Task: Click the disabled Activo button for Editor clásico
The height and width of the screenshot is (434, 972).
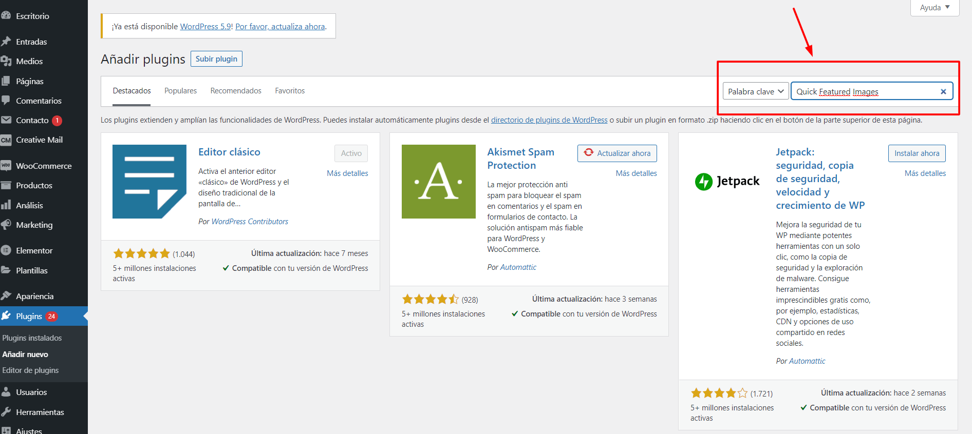Action: (351, 153)
